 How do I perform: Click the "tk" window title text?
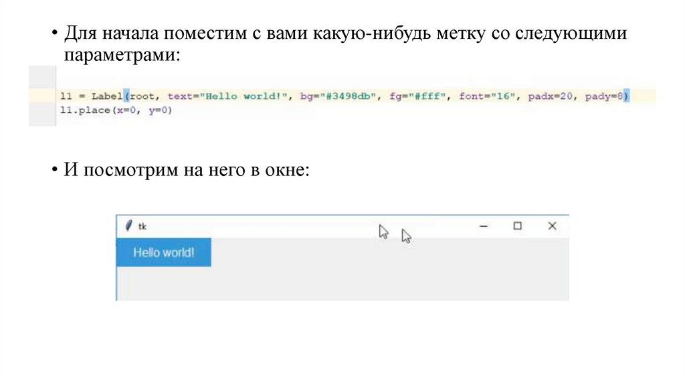[x=142, y=227]
